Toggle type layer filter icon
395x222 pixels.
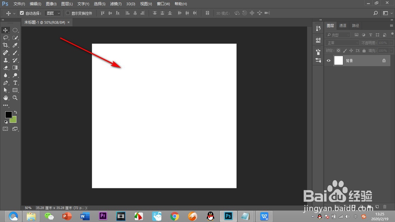coord(371,35)
